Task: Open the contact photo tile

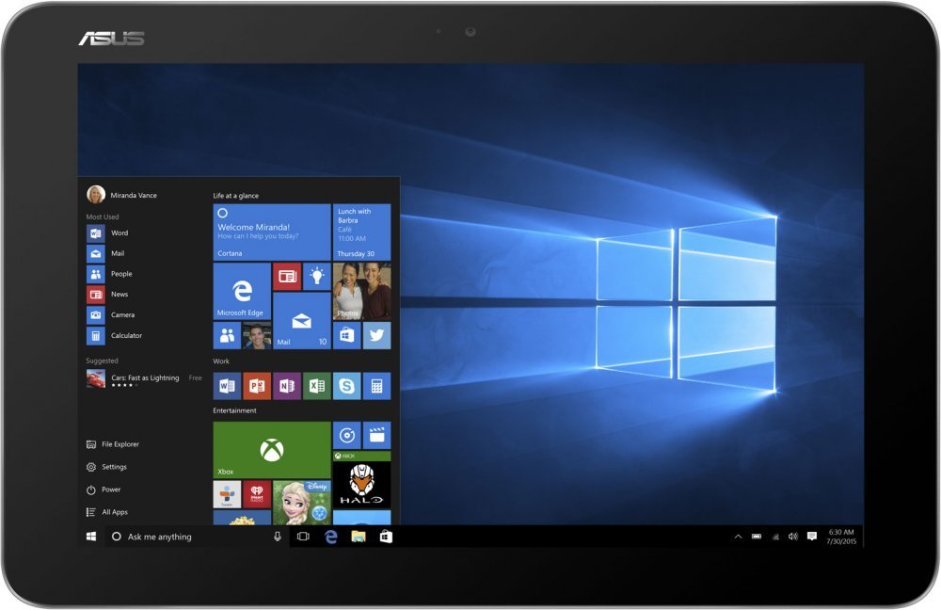Action: click(x=257, y=336)
